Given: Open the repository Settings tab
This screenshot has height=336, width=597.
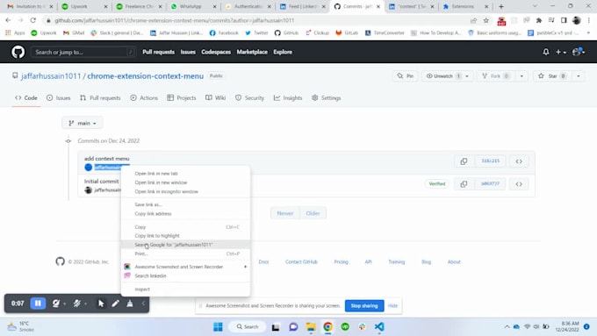Looking at the screenshot, I should (x=327, y=97).
